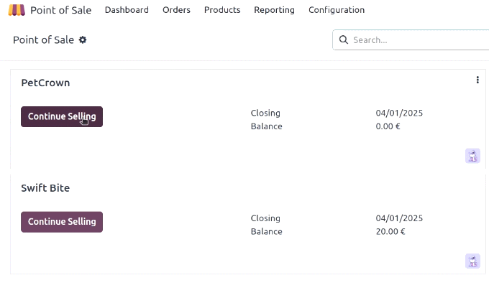Click the Point of Sale app logo icon

pos(17,10)
